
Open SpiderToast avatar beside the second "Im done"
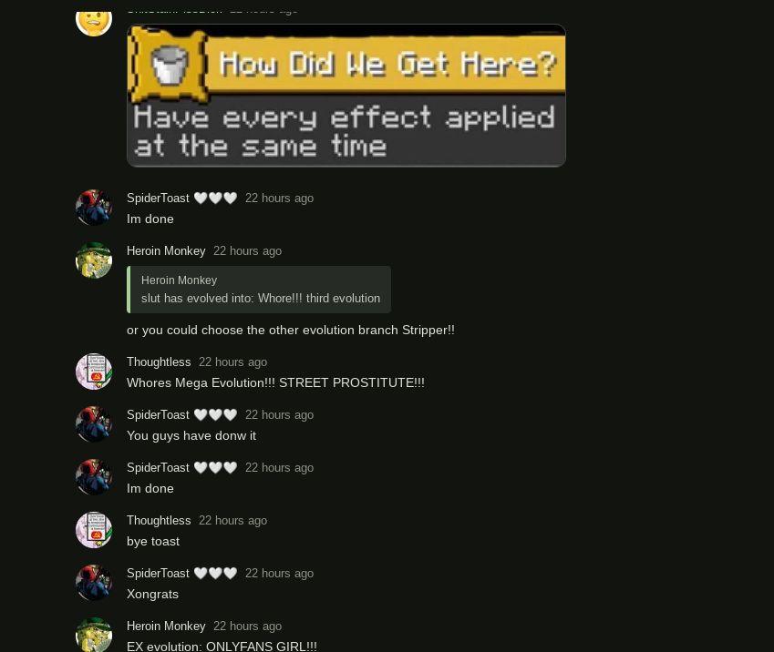click(94, 477)
